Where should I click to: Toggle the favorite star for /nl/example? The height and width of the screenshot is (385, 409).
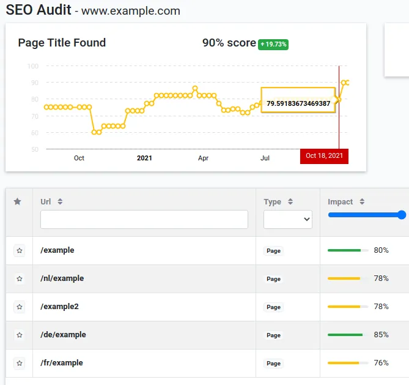tap(20, 278)
